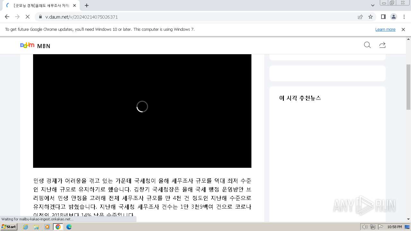Bookmark this tab with star icon
The height and width of the screenshot is (231, 411).
point(371,17)
